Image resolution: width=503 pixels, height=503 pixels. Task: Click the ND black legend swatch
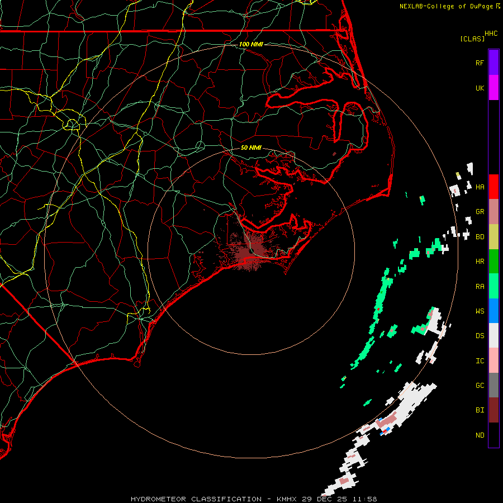pyautogui.click(x=493, y=435)
